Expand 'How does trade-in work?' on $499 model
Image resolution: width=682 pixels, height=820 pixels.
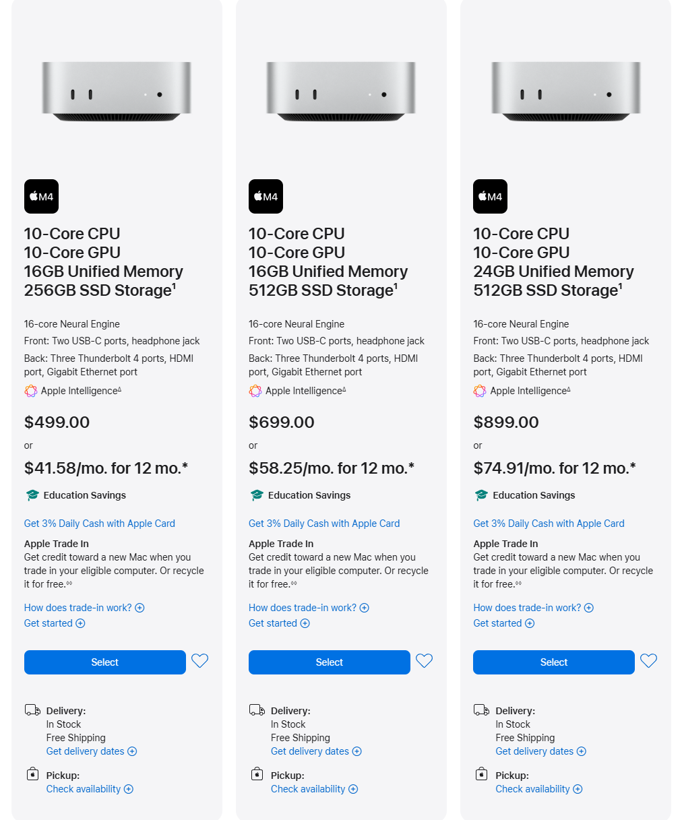coord(84,608)
